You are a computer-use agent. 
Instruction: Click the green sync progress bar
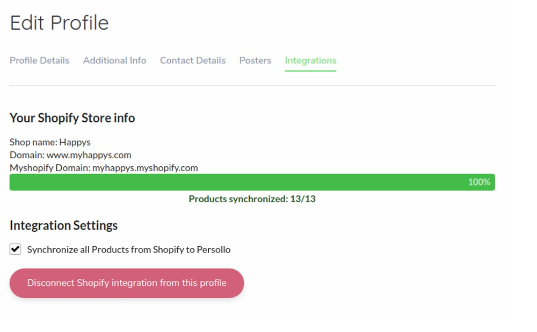pos(252,182)
